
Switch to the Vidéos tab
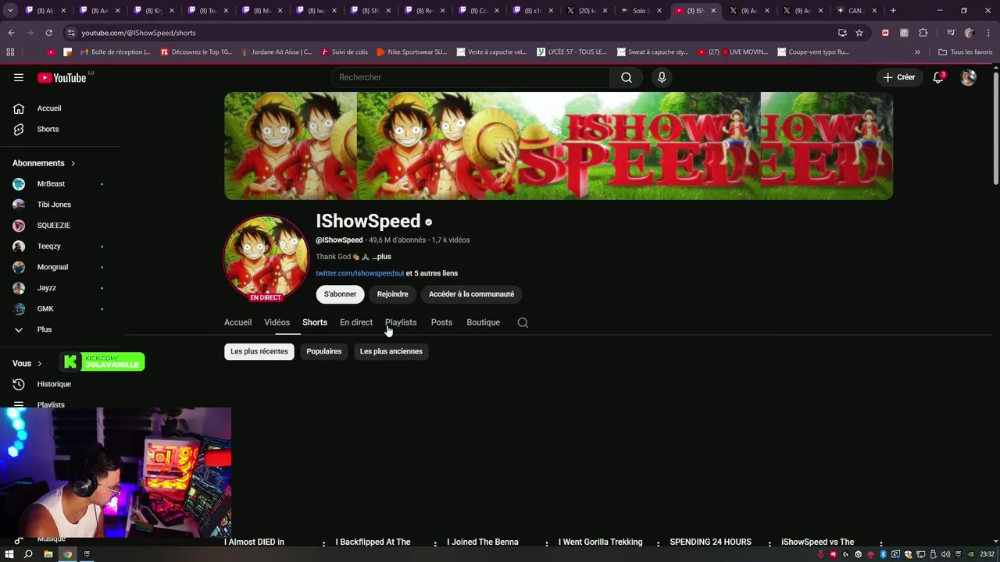click(277, 322)
